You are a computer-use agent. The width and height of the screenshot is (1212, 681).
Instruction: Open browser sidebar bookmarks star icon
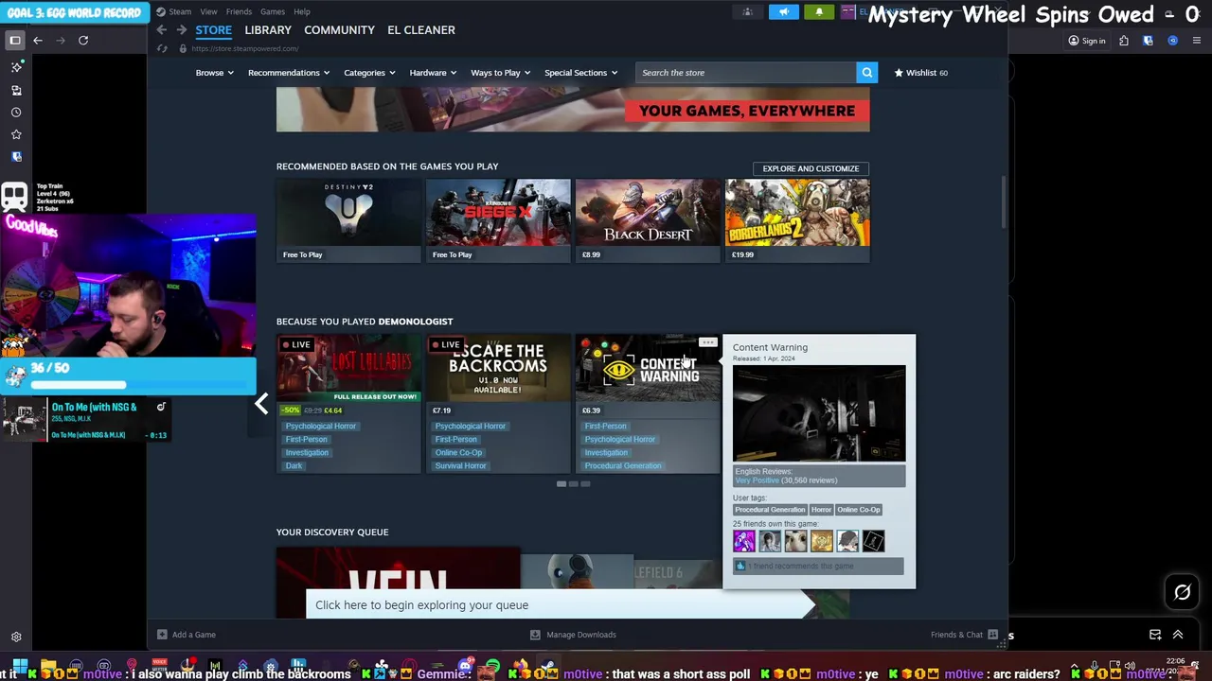(x=16, y=135)
